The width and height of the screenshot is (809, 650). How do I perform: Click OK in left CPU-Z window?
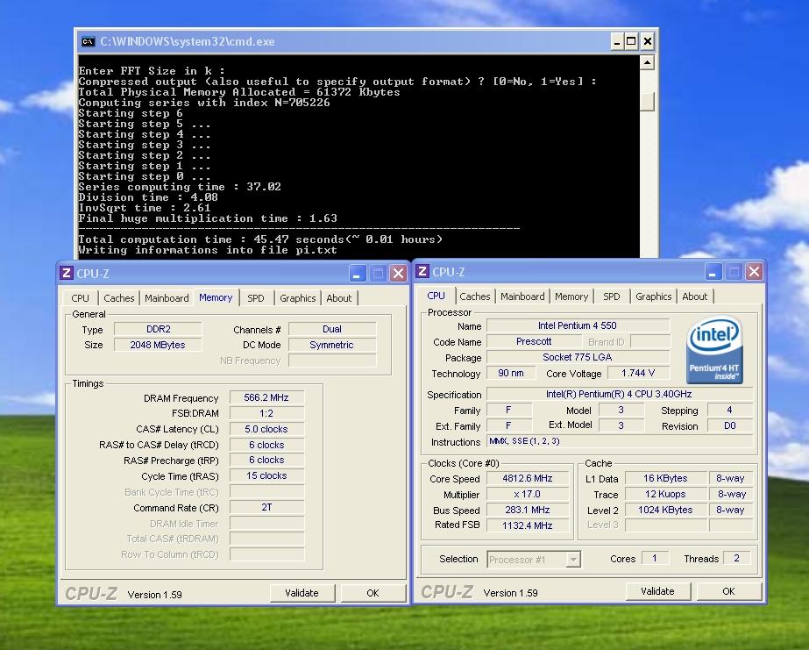click(x=373, y=593)
